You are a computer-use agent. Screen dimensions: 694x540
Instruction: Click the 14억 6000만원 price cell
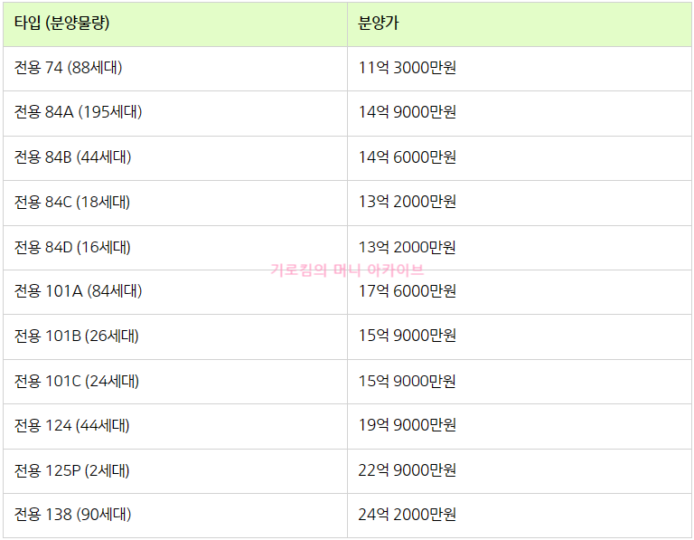point(520,158)
